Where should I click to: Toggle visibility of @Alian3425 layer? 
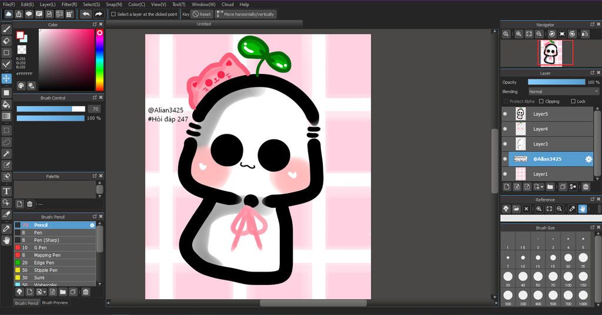click(x=505, y=159)
